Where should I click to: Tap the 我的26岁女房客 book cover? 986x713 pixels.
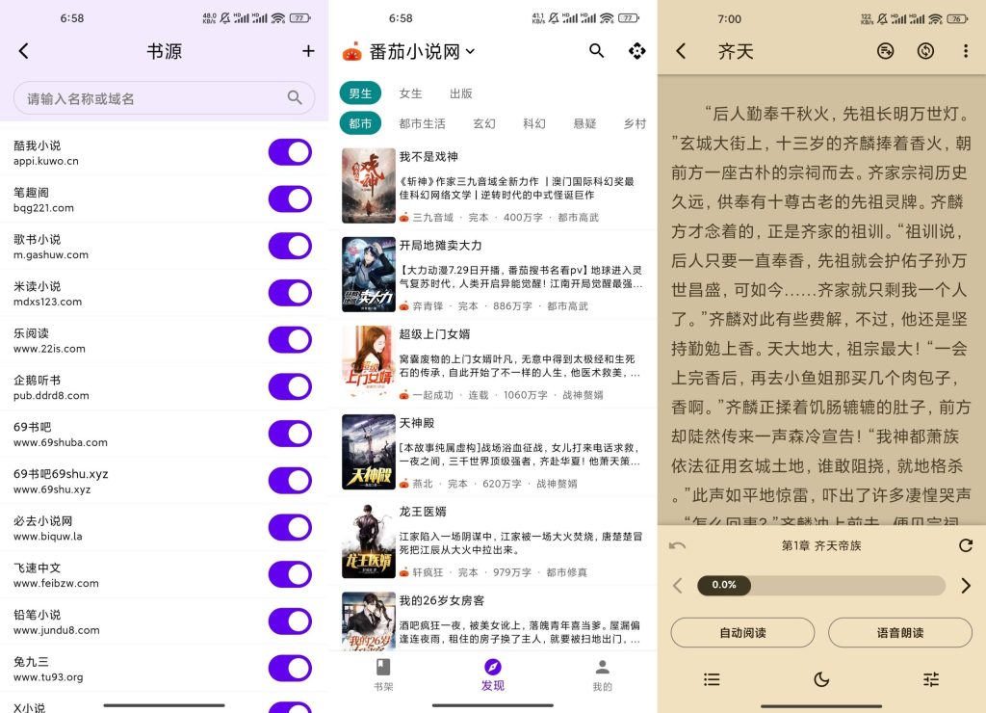[369, 621]
